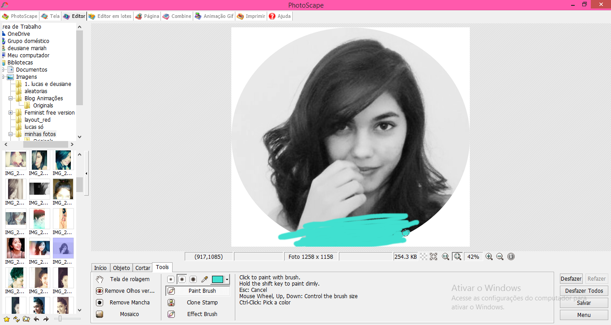Click the Desfazer button
Image resolution: width=611 pixels, height=325 pixels.
[x=571, y=278]
